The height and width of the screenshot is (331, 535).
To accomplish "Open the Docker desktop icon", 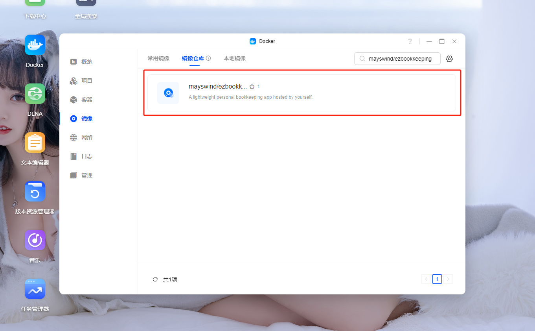I will (35, 45).
